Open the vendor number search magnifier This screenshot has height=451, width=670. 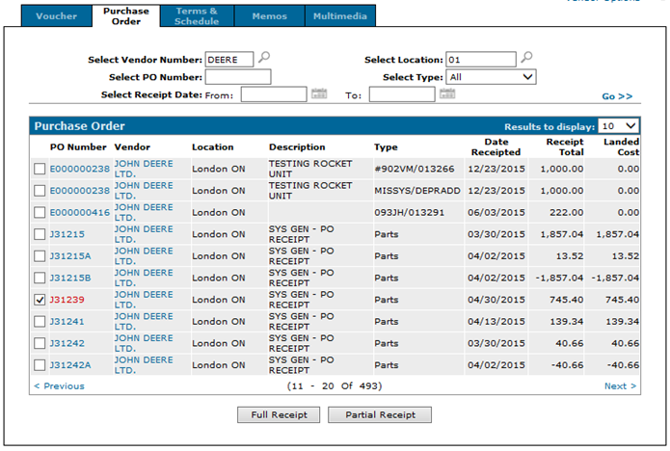tap(264, 57)
